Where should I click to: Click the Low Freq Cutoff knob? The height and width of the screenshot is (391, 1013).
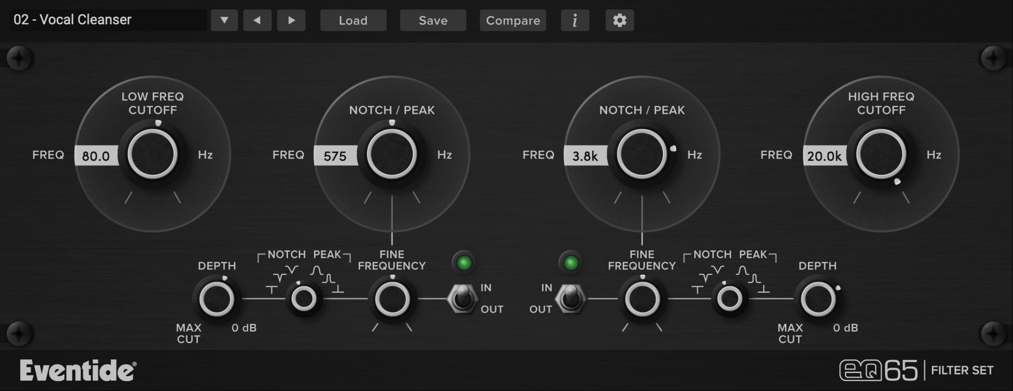click(x=152, y=155)
